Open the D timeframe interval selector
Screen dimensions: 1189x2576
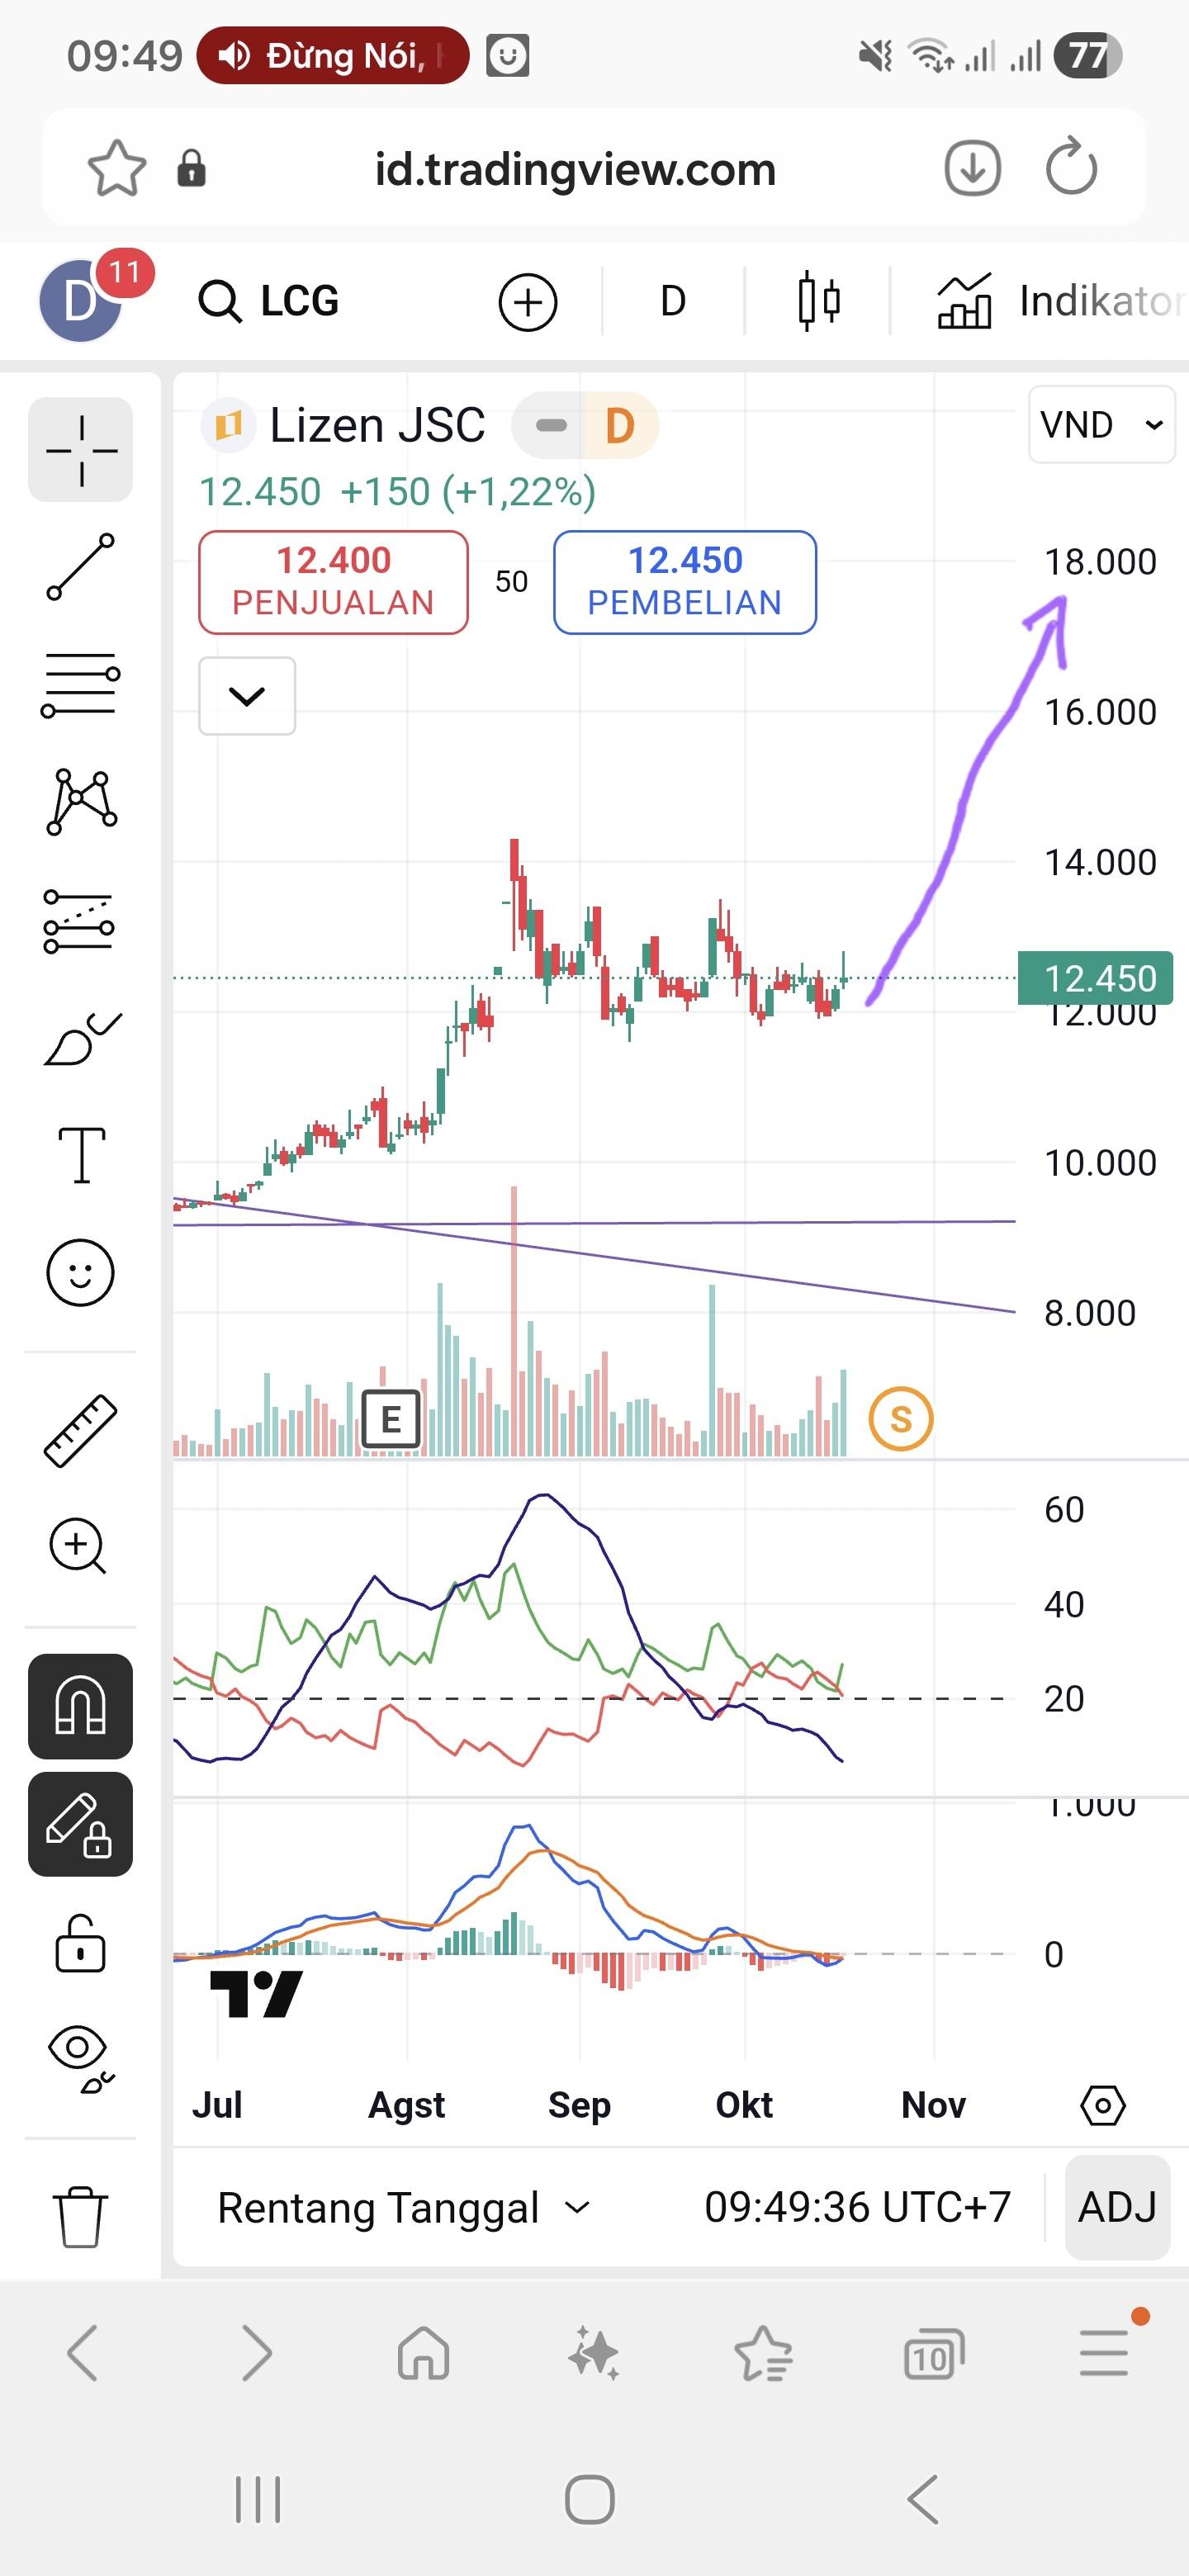673,301
